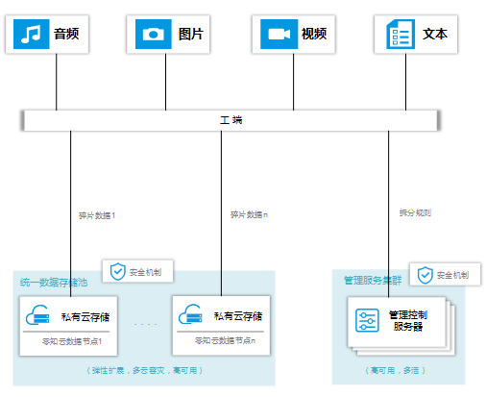
Task: Click the 碎片数据1 line label
Action: (x=97, y=215)
